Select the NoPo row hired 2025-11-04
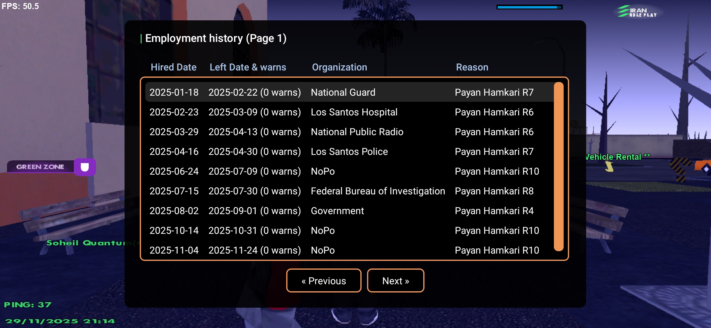 coord(323,250)
